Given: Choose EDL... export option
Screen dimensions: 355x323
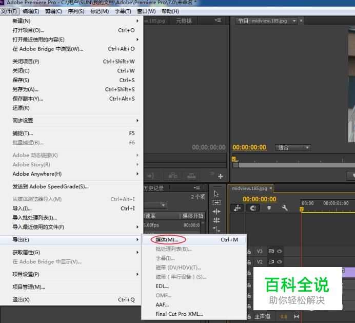Looking at the screenshot, I should pos(194,286).
